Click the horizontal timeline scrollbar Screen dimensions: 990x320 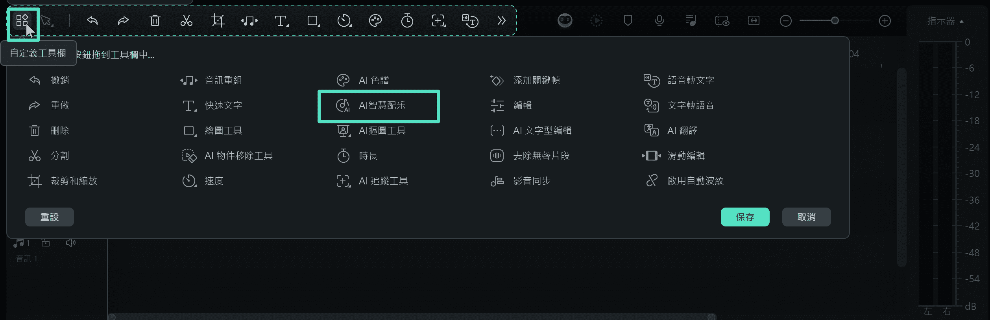[x=412, y=317]
